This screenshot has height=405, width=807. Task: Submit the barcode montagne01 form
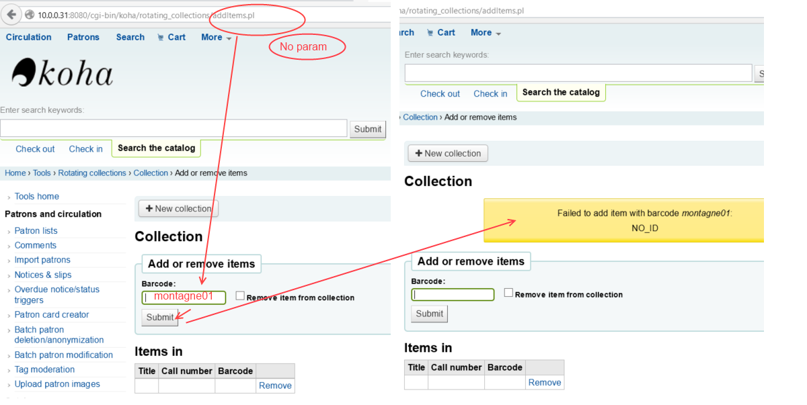pos(160,318)
